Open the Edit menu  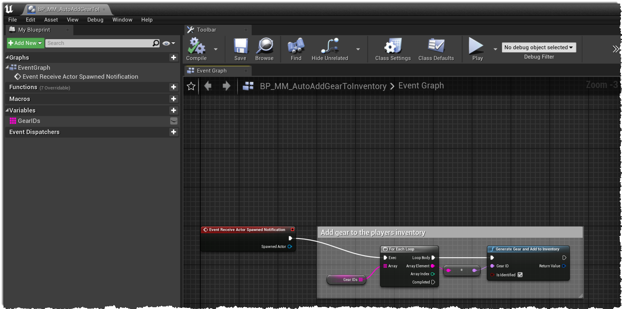click(31, 20)
